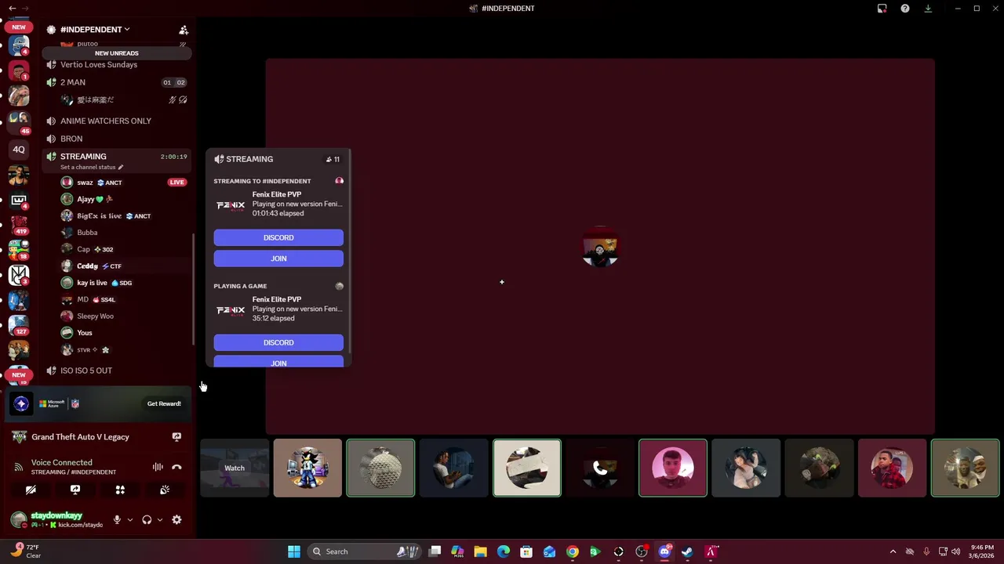Open the activities launcher icon

pyautogui.click(x=120, y=490)
